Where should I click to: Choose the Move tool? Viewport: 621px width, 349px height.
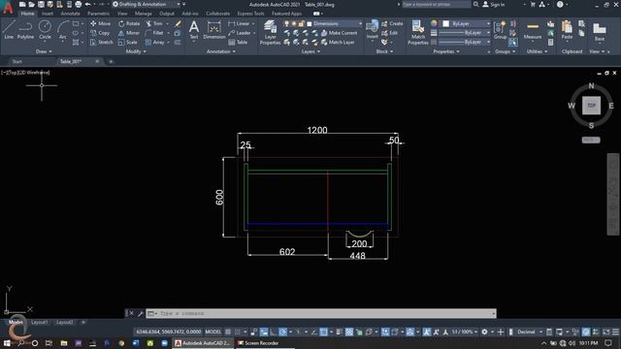pyautogui.click(x=100, y=23)
